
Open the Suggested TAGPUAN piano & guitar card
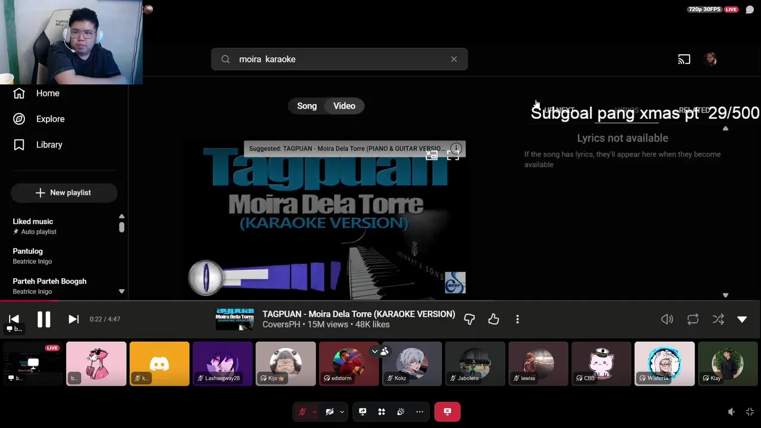pyautogui.click(x=346, y=149)
